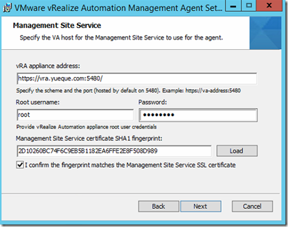The image size is (288, 227).
Task: Click the 'Root username:' label text
Action: tap(37, 102)
